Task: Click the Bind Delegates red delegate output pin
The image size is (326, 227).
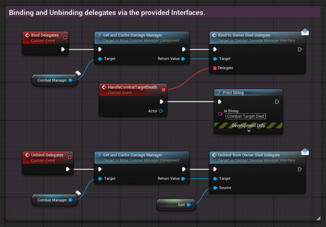Action: [x=65, y=37]
